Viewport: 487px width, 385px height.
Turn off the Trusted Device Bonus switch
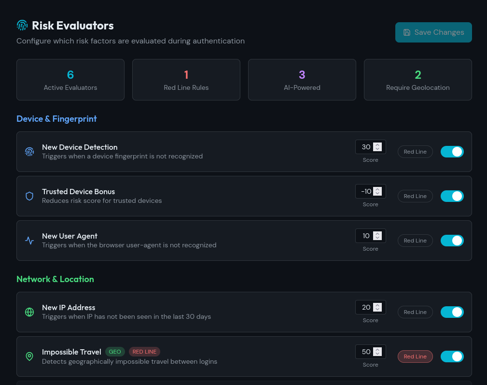[452, 196]
